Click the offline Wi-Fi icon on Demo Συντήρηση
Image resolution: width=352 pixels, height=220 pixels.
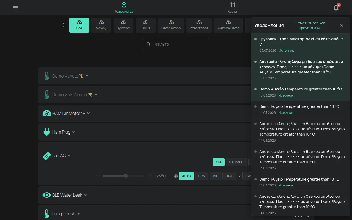90,95
